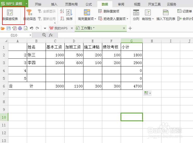Switch to the 审阅 ribbon tab
This screenshot has height=143, width=193.
[121, 4]
